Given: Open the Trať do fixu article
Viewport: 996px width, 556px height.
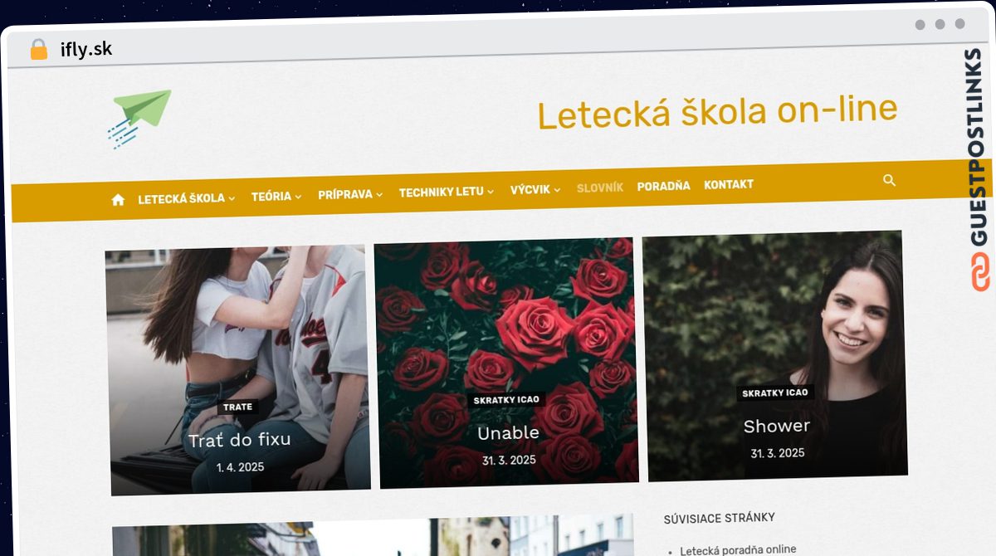Looking at the screenshot, I should (x=239, y=440).
